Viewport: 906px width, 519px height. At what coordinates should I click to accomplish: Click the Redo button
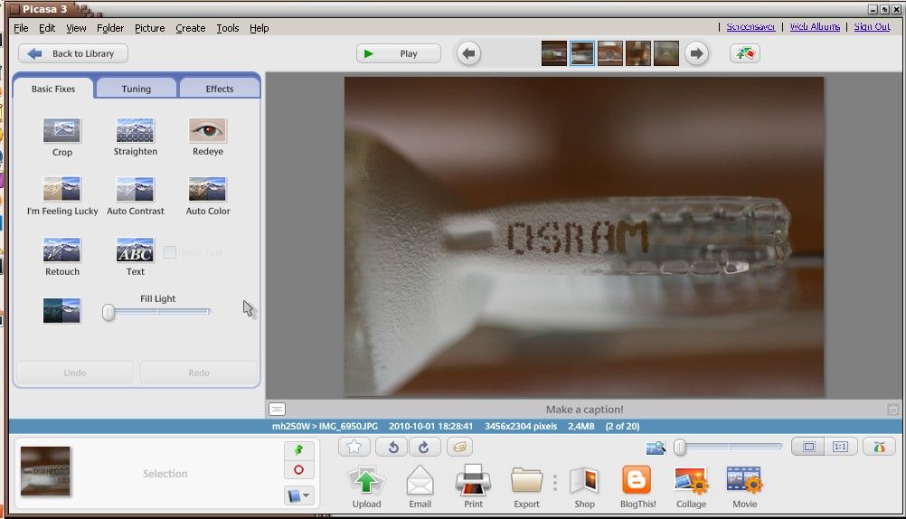point(199,373)
